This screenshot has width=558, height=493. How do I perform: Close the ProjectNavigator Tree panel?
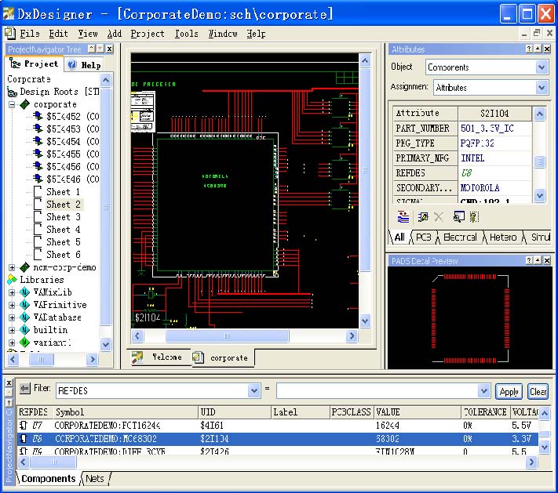109,49
